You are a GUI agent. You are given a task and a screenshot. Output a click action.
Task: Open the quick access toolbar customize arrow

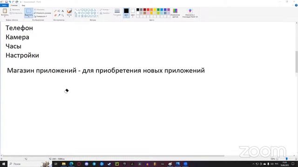pyautogui.click(x=20, y=2)
